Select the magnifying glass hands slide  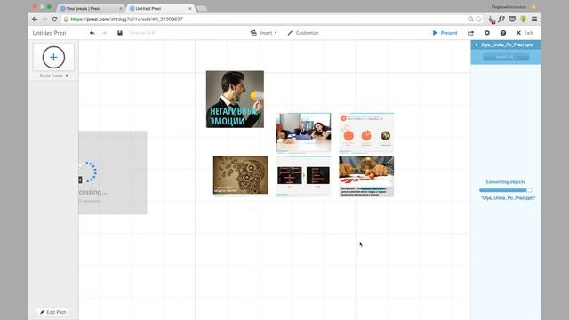[x=366, y=176]
